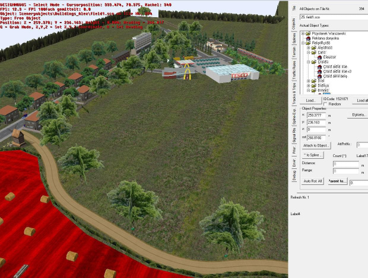Click the Attach to Object button
This screenshot has height=278, width=368.
pos(316,145)
